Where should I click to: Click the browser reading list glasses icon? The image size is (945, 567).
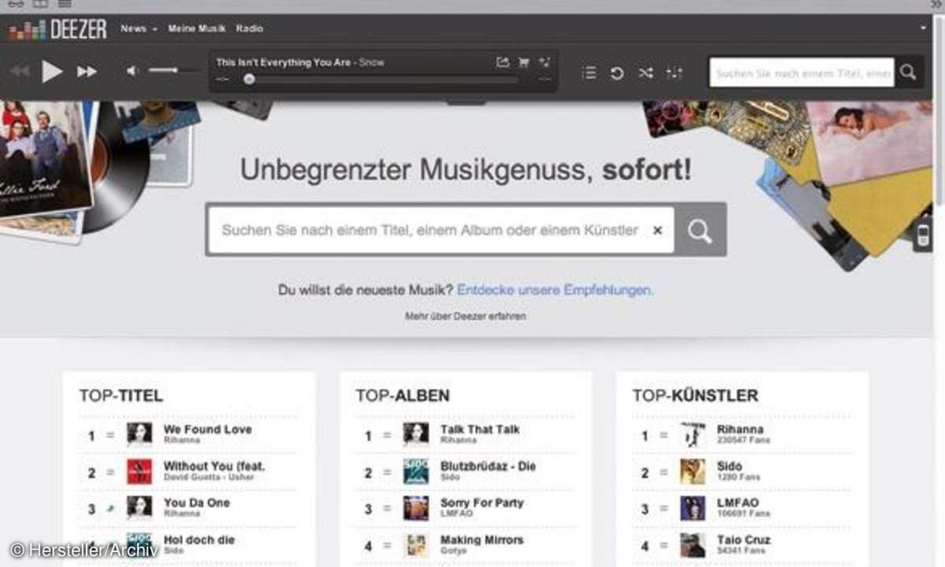[16, 4]
